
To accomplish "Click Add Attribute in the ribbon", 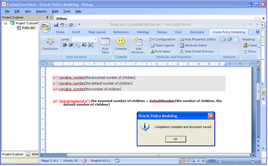I will tap(138, 46).
